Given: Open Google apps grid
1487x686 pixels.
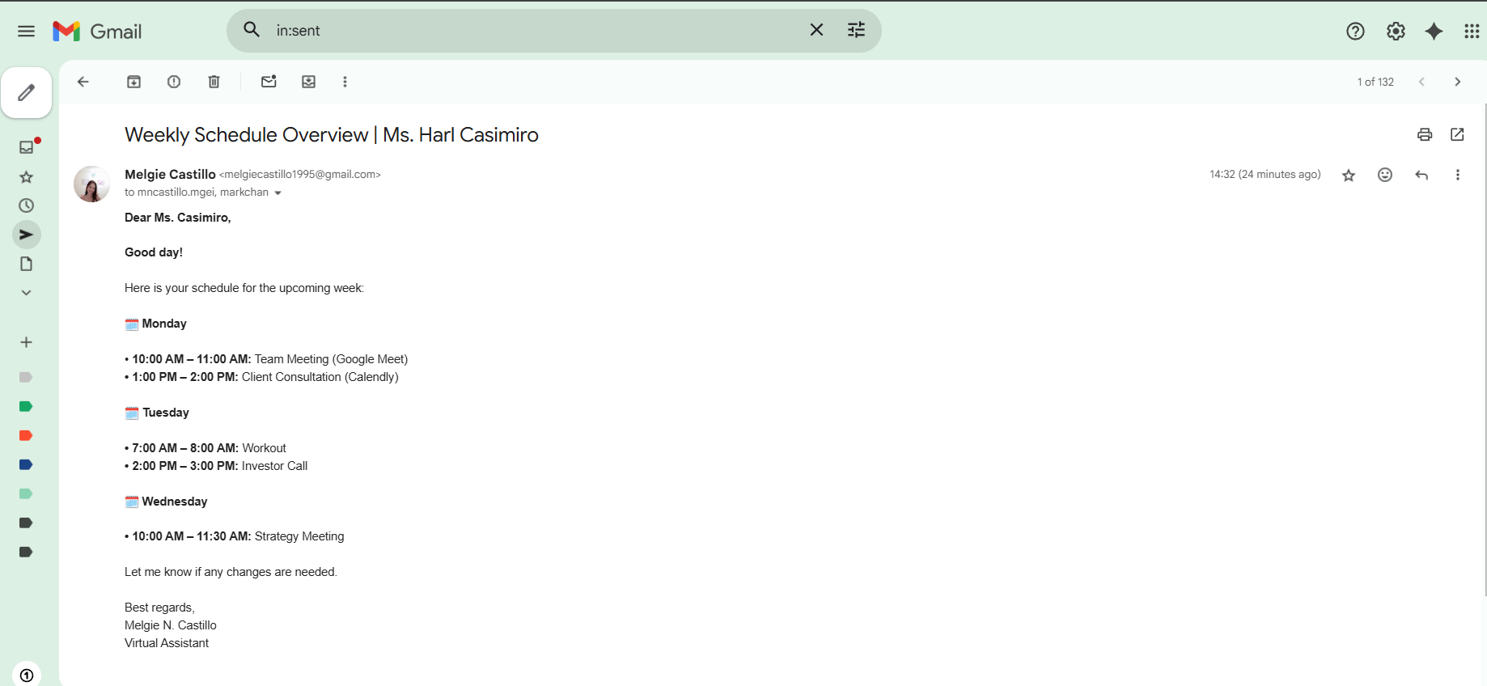Looking at the screenshot, I should click(1472, 32).
